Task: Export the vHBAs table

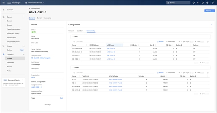Action: pyautogui.click(x=160, y=73)
